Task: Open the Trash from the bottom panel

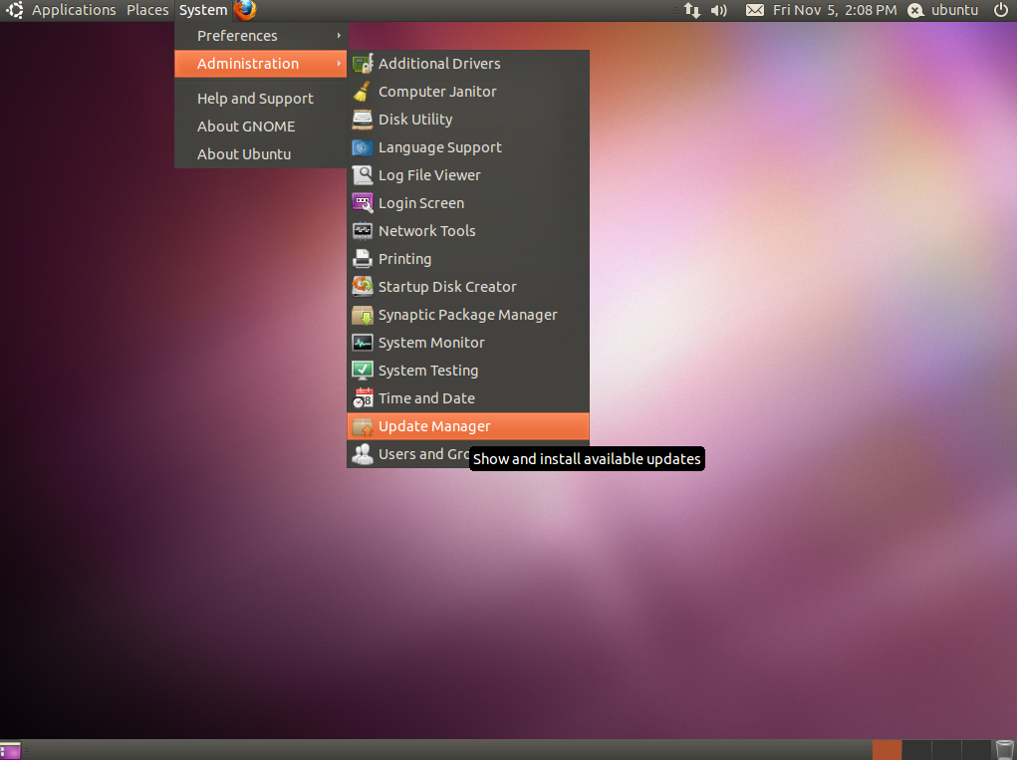Action: (1005, 749)
